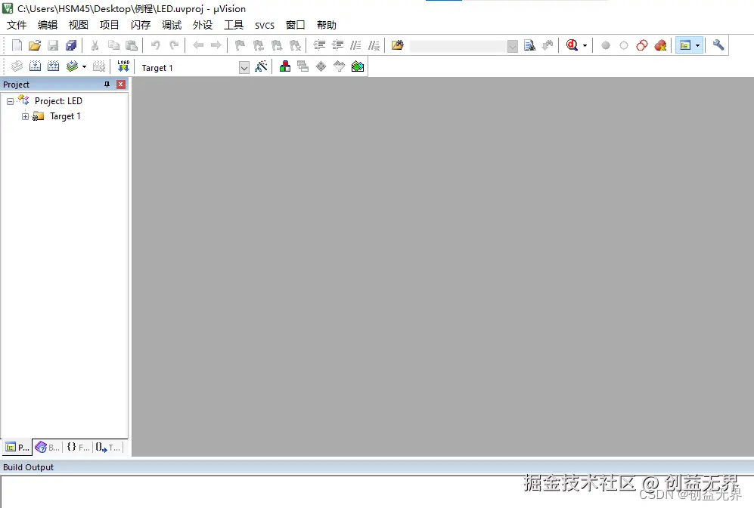Open the window layout dropdown arrow
The image size is (754, 508).
[x=697, y=45]
